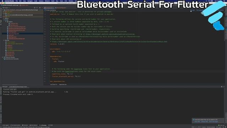The image size is (227, 128).
Task: Open the Window menu
Action: [x=71, y=1]
